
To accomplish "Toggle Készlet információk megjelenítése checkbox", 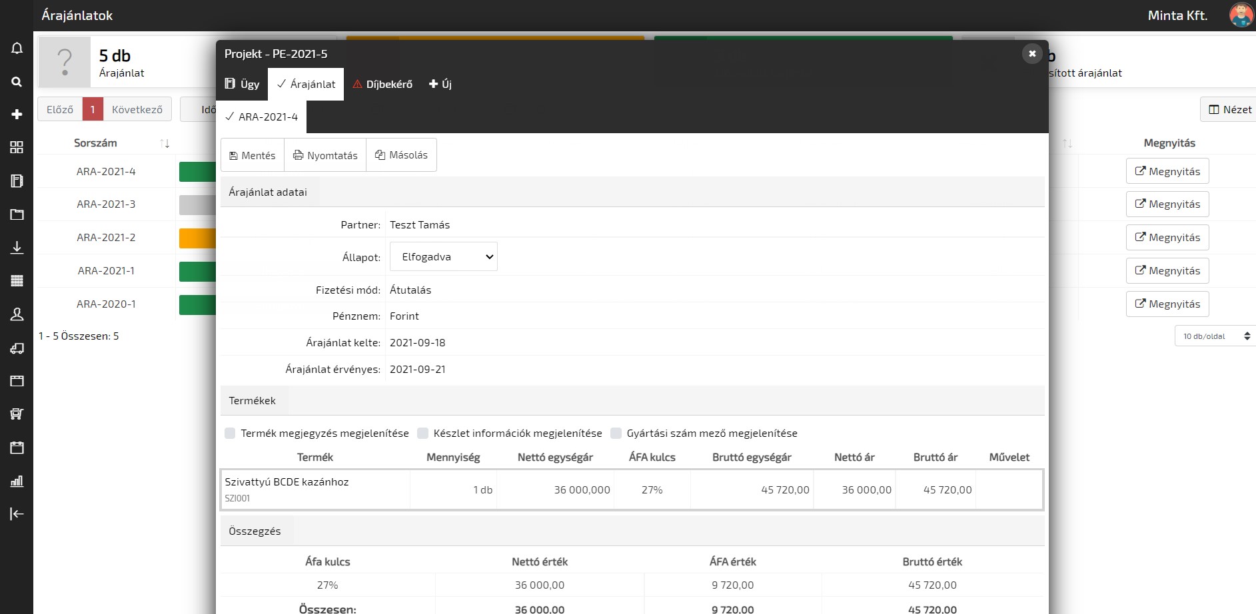I will 422,434.
